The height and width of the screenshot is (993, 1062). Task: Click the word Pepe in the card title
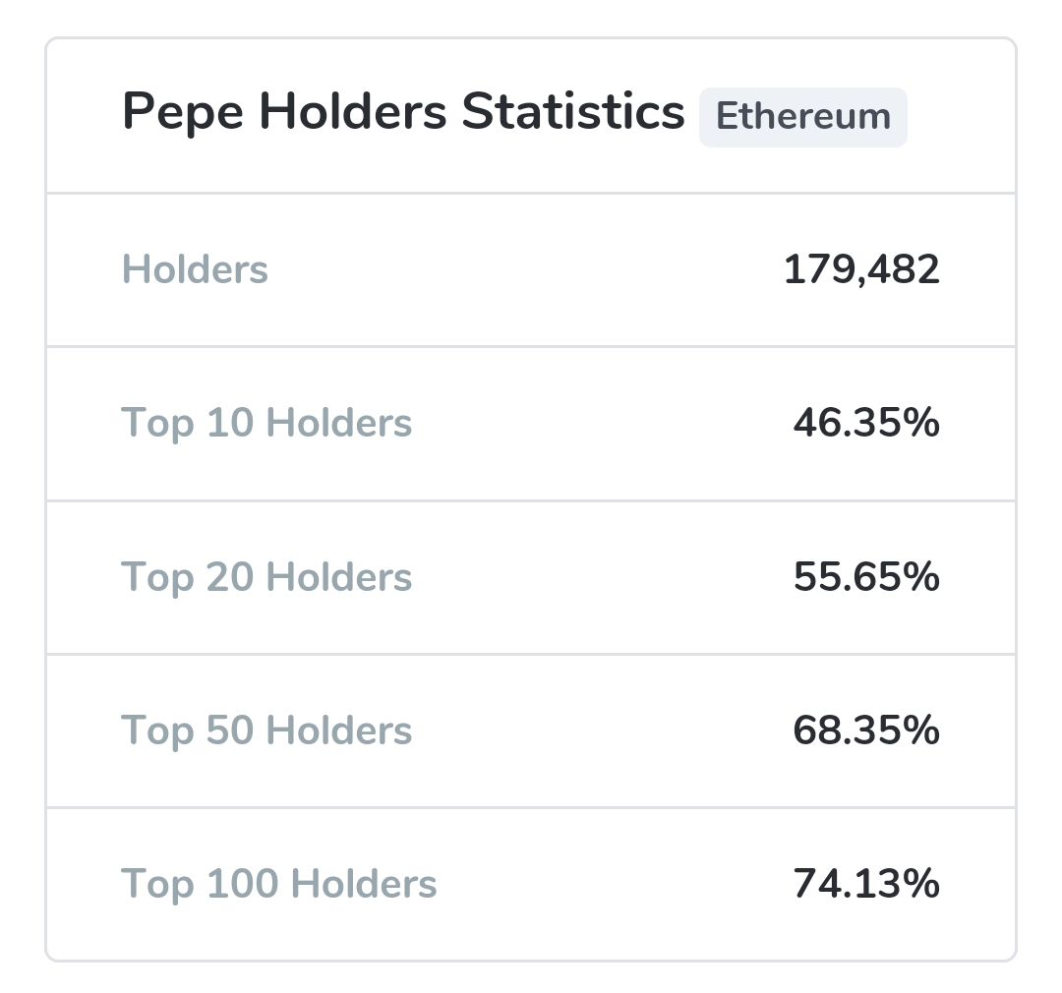tap(182, 113)
